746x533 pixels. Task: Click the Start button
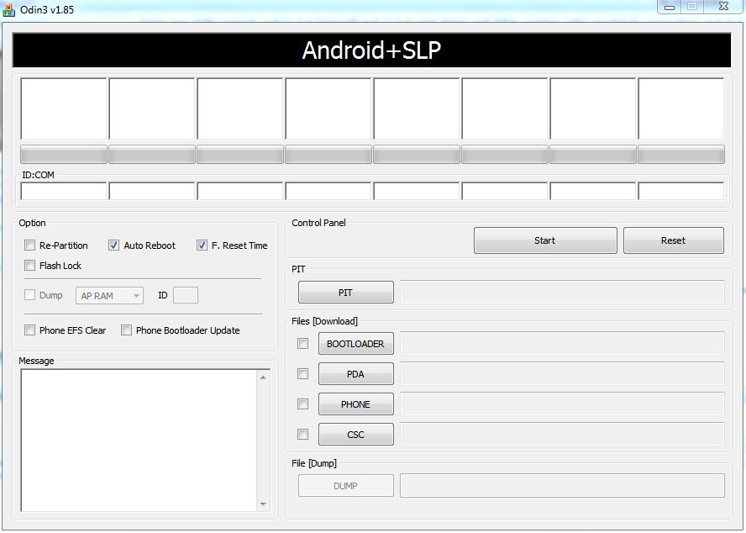(545, 240)
